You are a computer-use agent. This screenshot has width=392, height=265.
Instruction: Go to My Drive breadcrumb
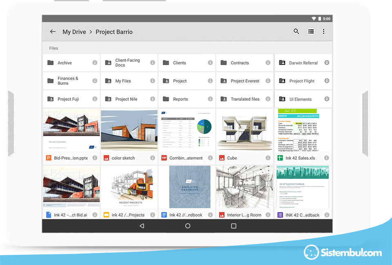[x=74, y=32]
